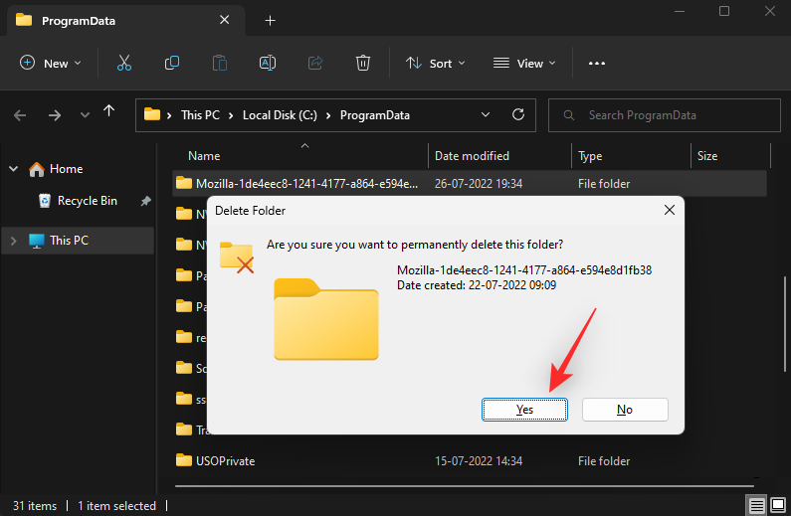
Task: Click This PC in the address path
Action: (x=200, y=115)
